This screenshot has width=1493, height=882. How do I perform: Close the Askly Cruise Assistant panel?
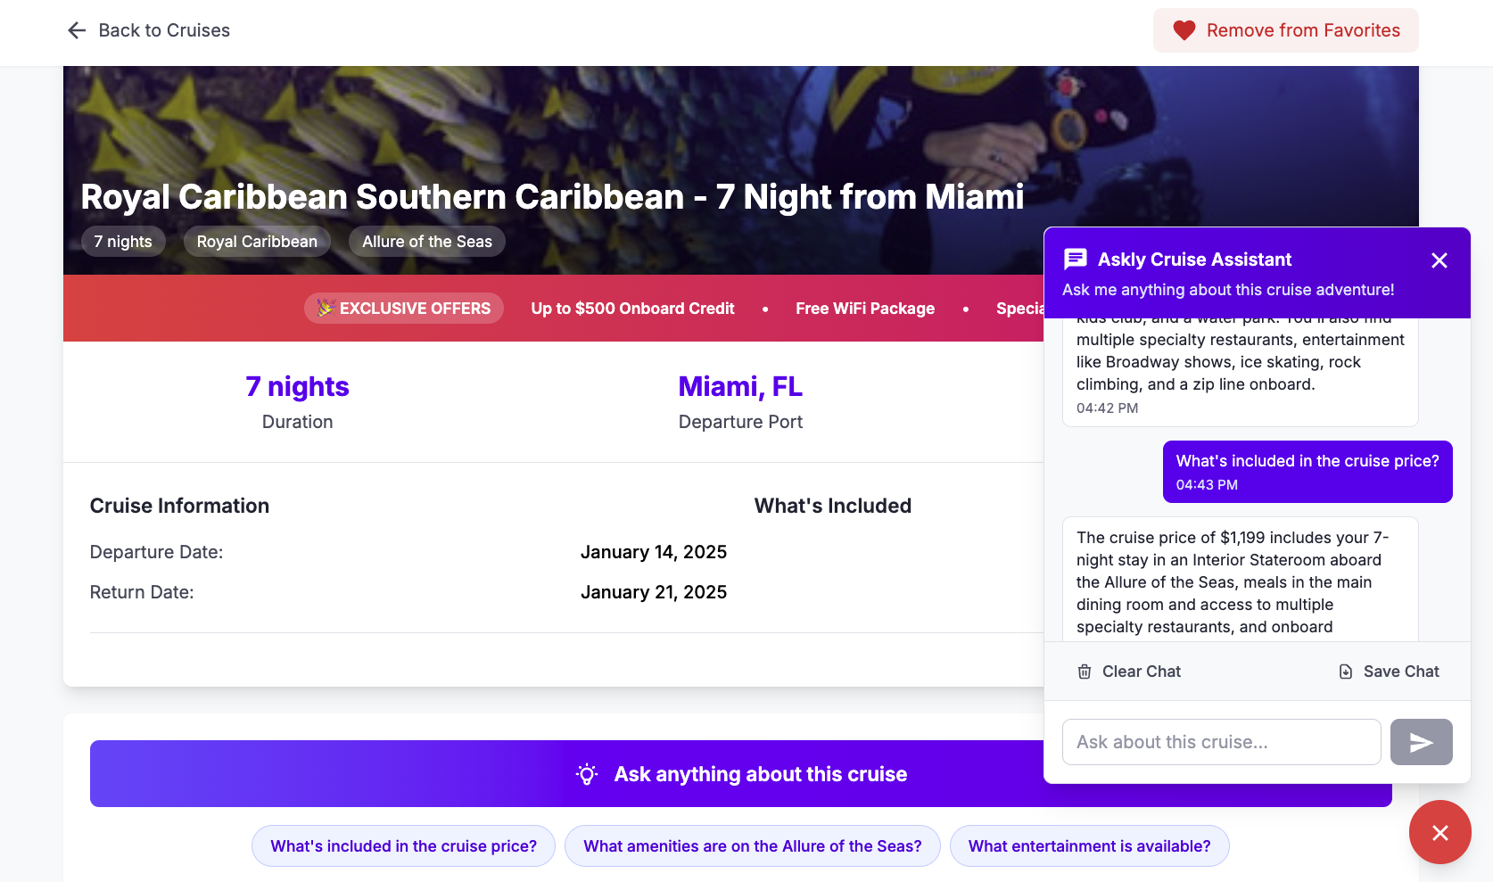pyautogui.click(x=1439, y=260)
